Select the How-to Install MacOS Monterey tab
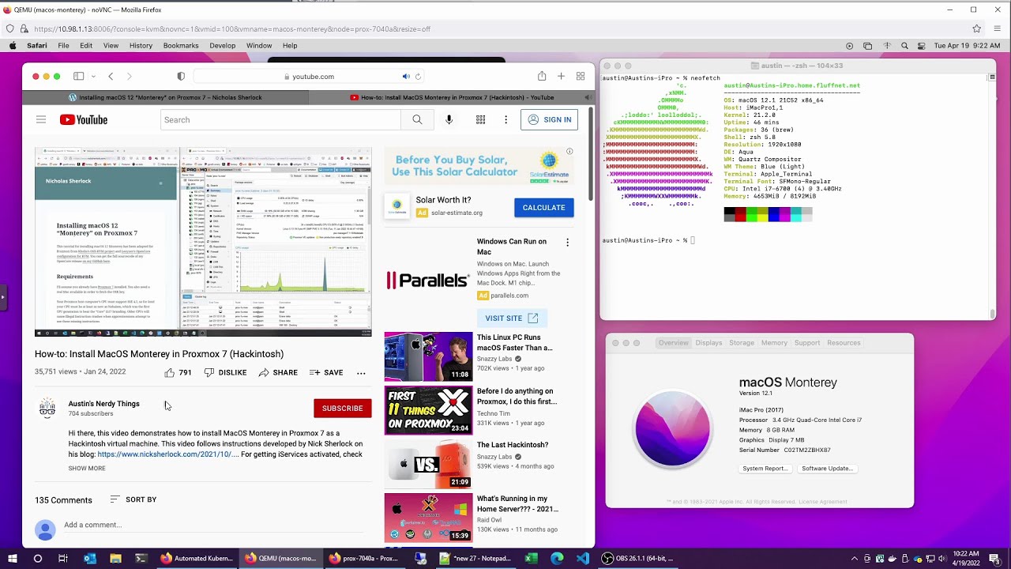The width and height of the screenshot is (1011, 569). pyautogui.click(x=450, y=97)
